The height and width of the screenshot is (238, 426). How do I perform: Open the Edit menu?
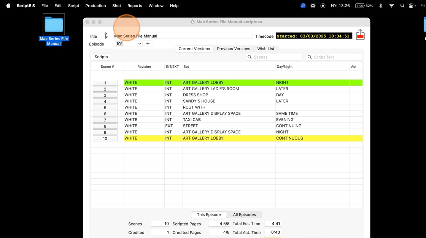[x=58, y=6]
